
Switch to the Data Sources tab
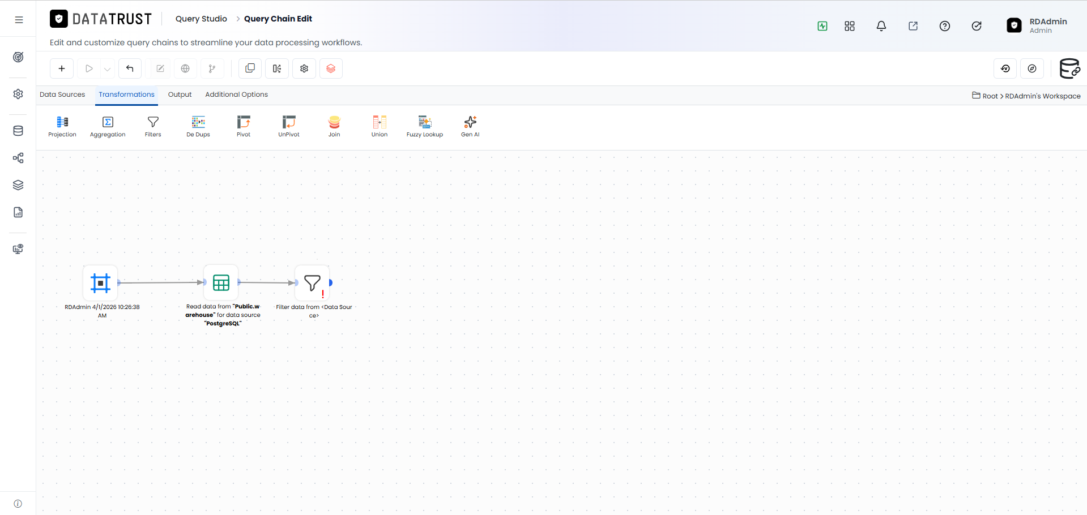coord(62,95)
